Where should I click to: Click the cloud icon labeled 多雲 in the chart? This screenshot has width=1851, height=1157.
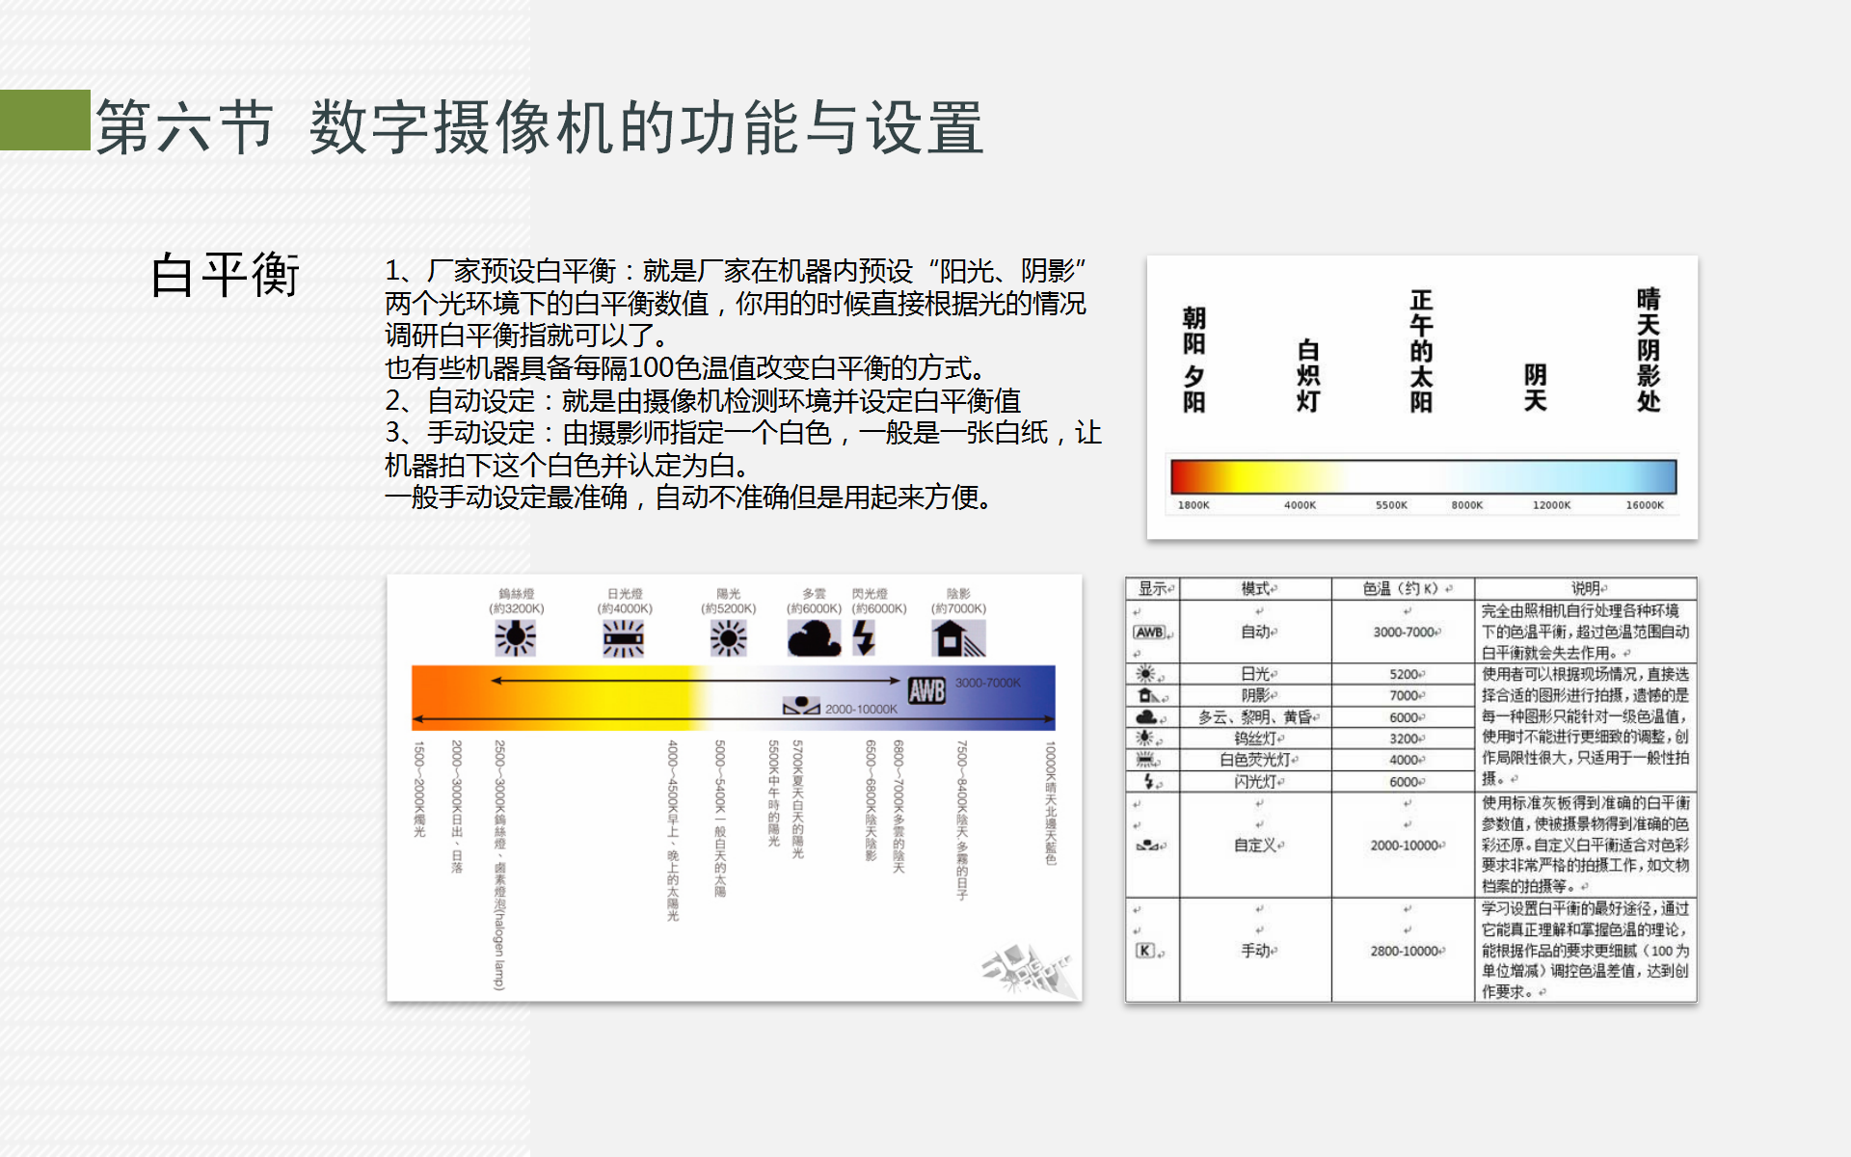pyautogui.click(x=814, y=637)
